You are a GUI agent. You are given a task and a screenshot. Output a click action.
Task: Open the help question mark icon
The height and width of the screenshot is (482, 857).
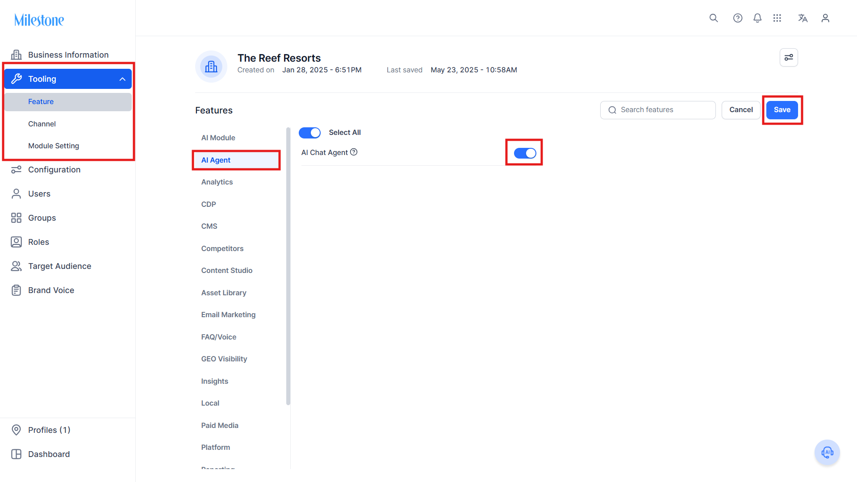click(738, 18)
